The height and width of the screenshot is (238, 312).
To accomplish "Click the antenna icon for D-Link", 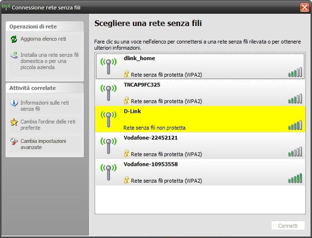I will point(108,119).
